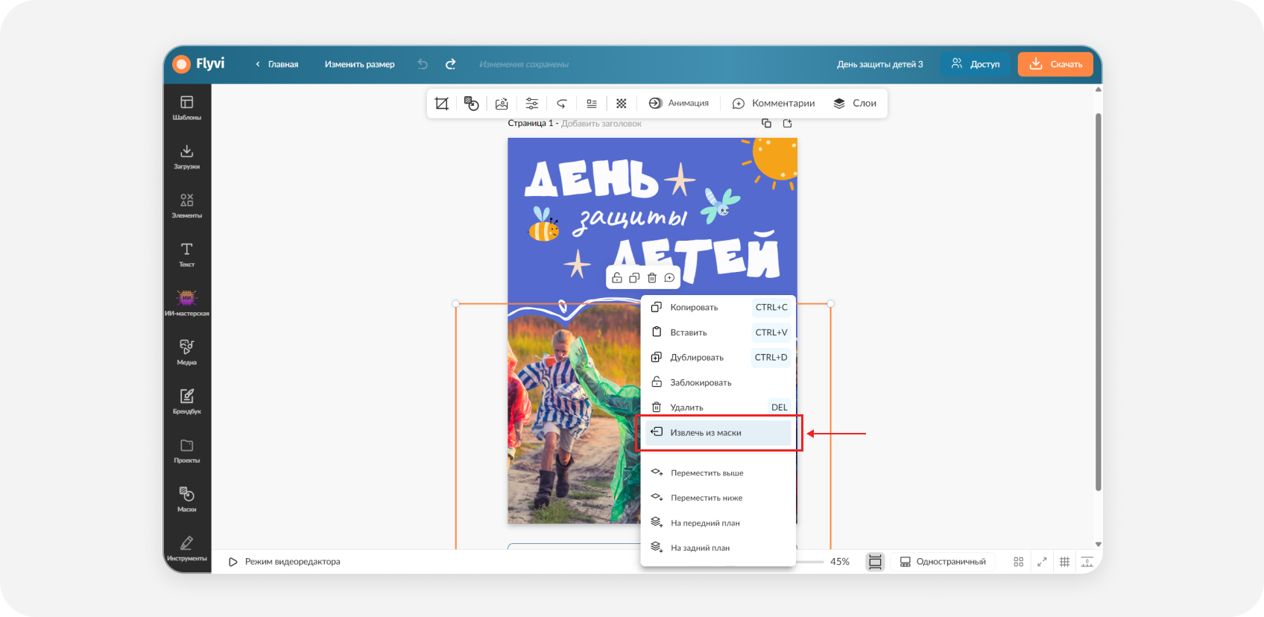
Task: Choose На передний план menu item
Action: pyautogui.click(x=718, y=522)
